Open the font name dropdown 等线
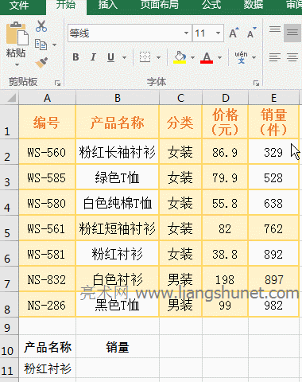The image size is (302, 382). [186, 33]
